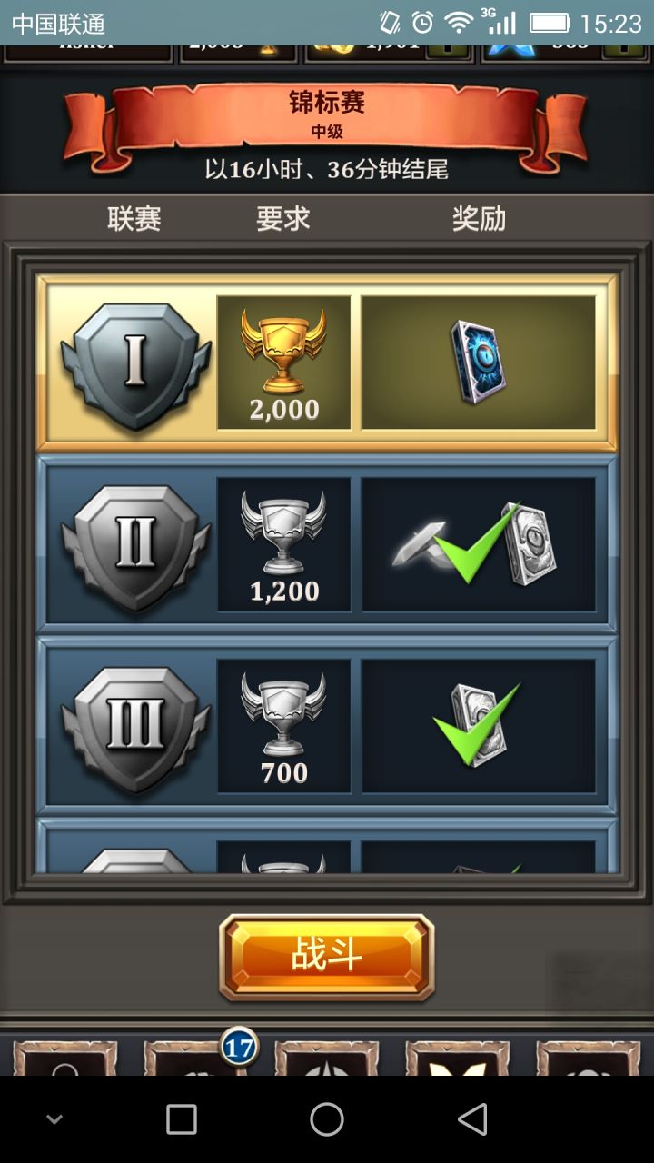The image size is (654, 1163).
Task: Tap the 奖励 column header
Action: [x=480, y=219]
